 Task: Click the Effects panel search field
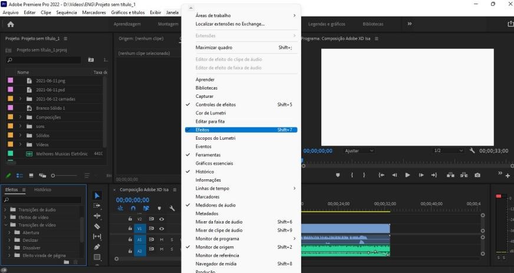pyautogui.click(x=42, y=200)
